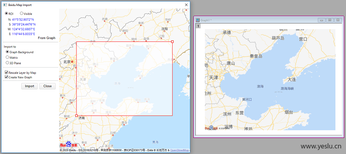Click the Graph1 window title icon
The image size is (346, 154).
198,20
